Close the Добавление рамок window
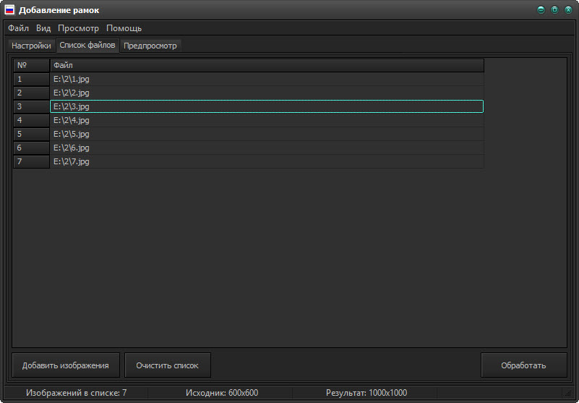 tap(568, 10)
